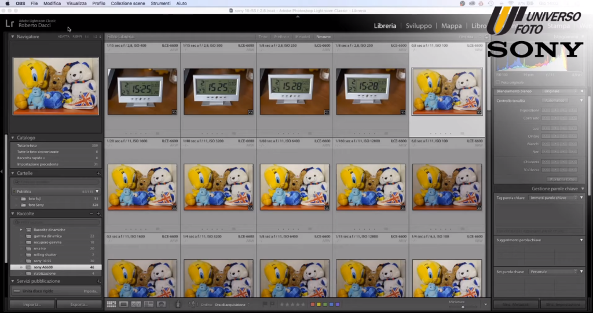Click the Sinc. Metadati button
Viewport: 593px width, 313px height.
(515, 305)
